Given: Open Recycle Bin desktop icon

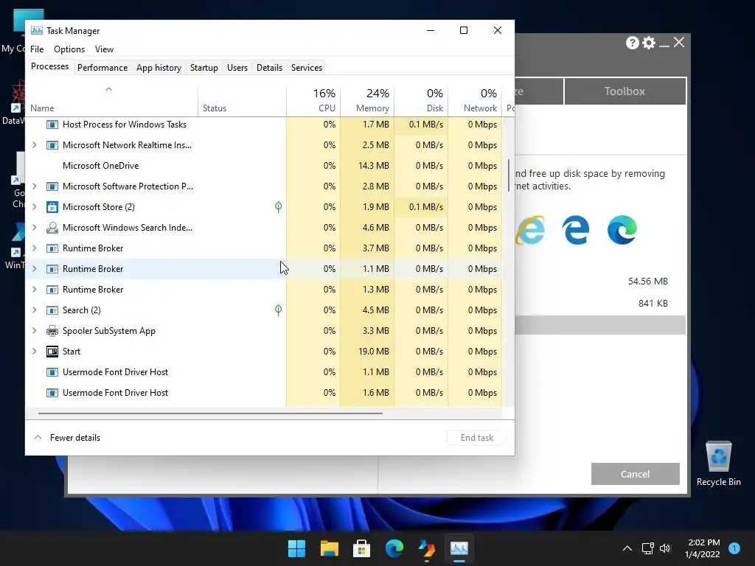Looking at the screenshot, I should pyautogui.click(x=718, y=464).
